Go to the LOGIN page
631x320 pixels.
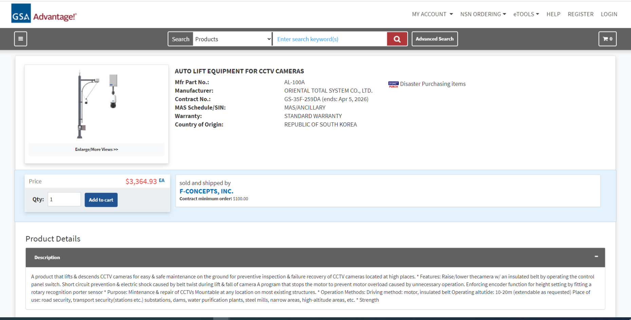coord(609,14)
